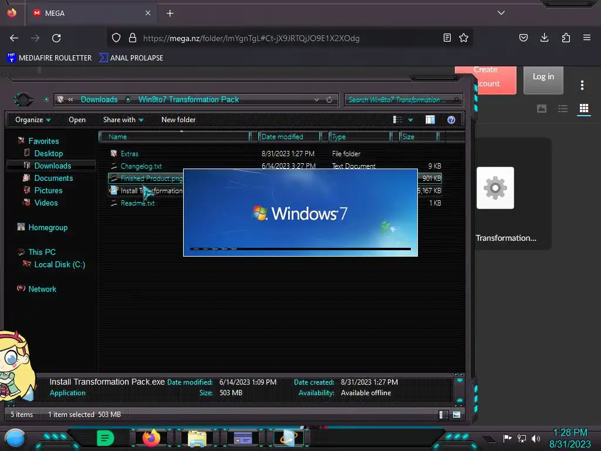Go back in Firefox history
The image size is (601, 451).
[x=14, y=38]
